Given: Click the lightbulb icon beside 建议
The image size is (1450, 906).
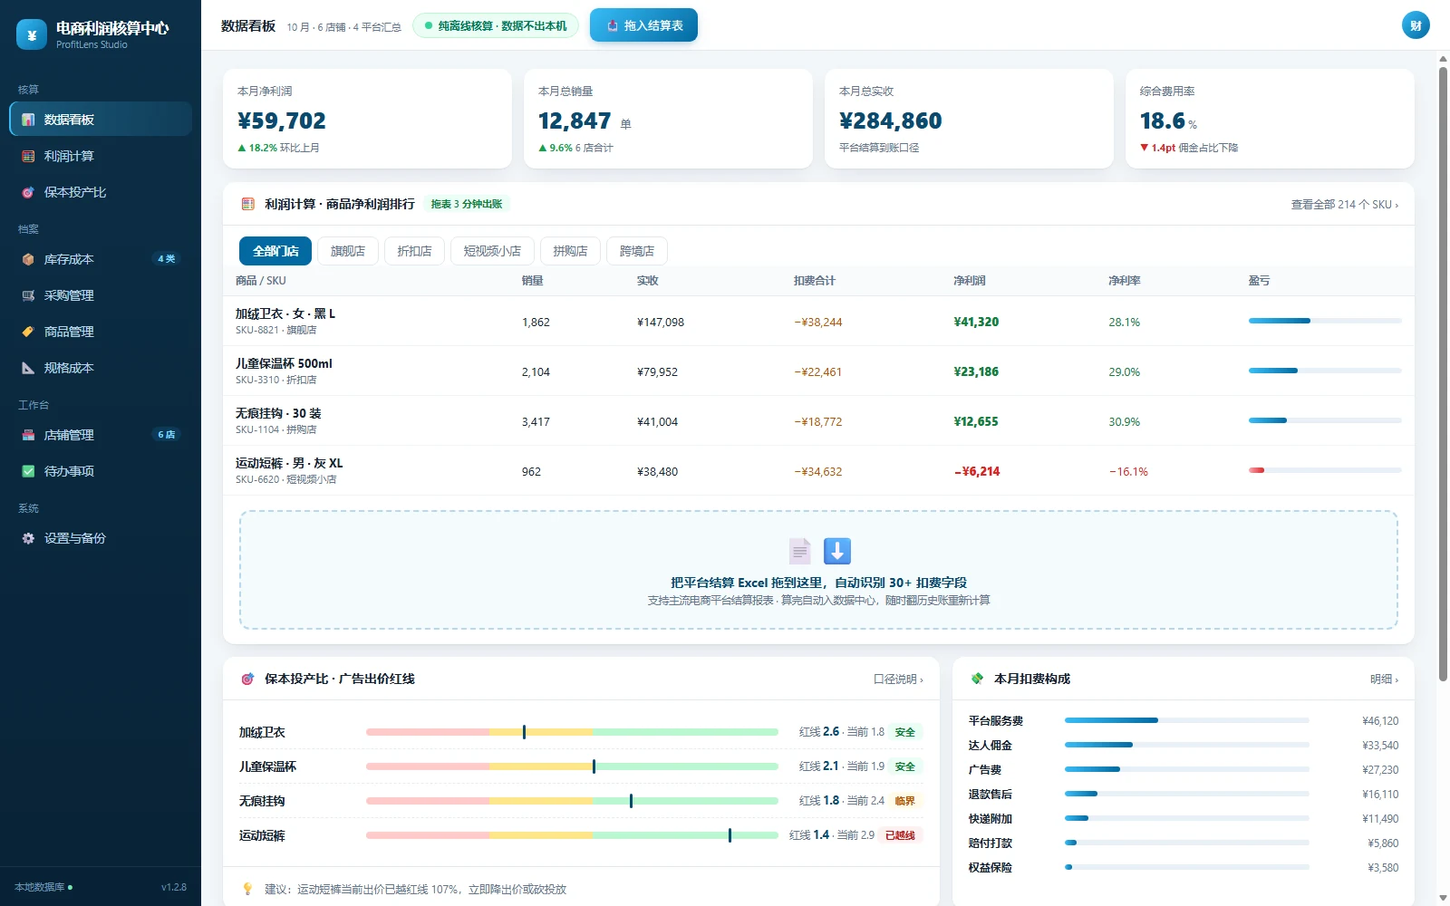Looking at the screenshot, I should [247, 889].
